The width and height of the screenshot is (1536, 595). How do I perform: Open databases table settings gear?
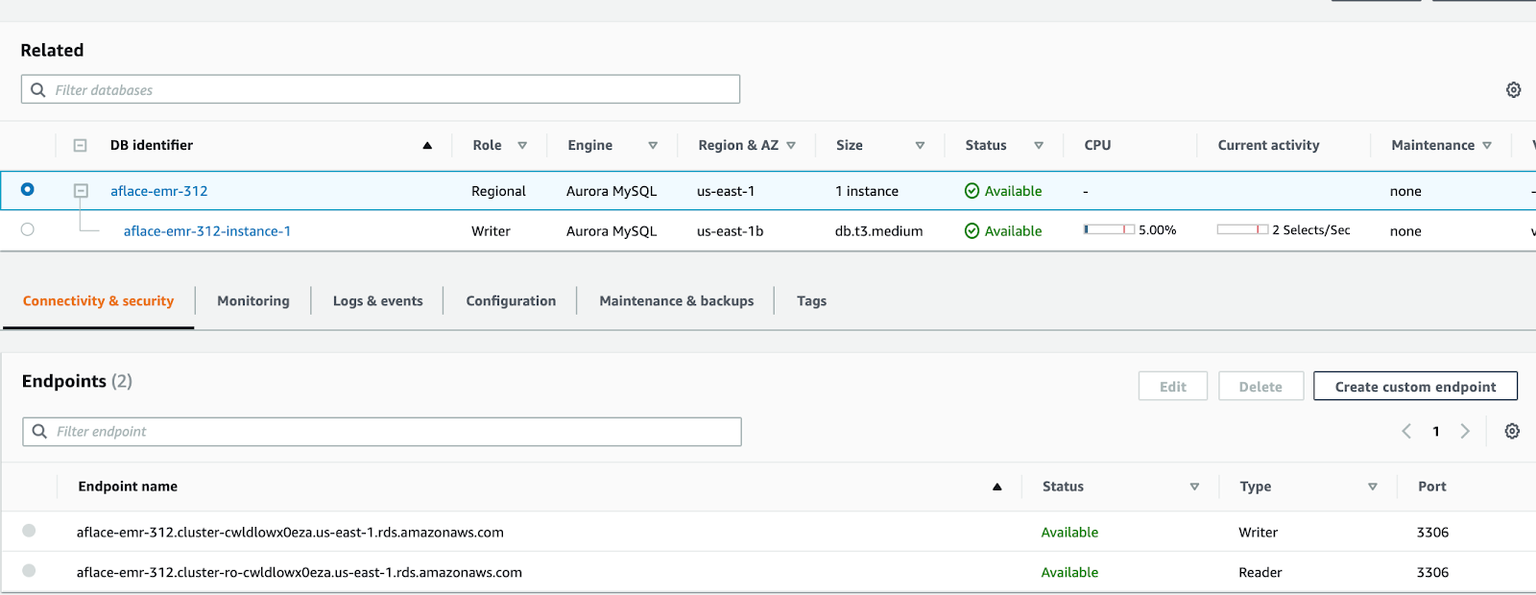pos(1513,89)
